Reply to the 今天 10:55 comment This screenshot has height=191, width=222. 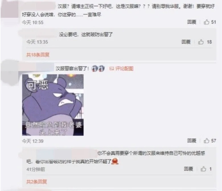coord(192,22)
